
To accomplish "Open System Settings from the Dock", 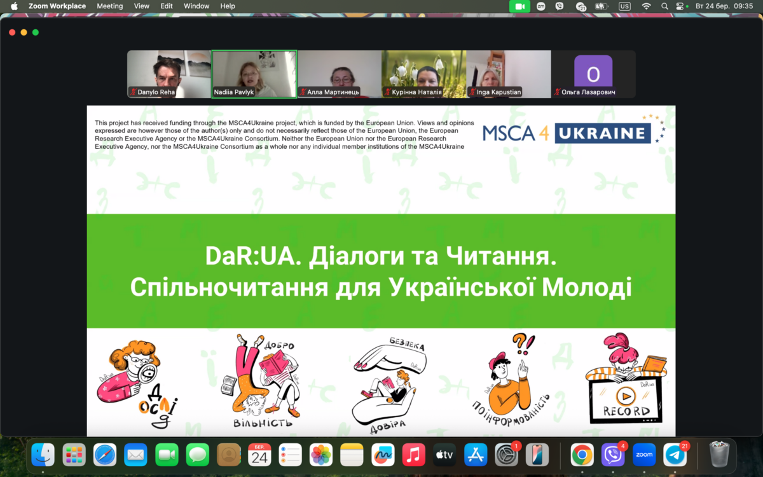I will tap(507, 455).
